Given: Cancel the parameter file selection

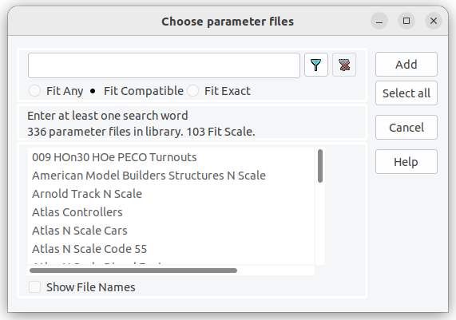Looking at the screenshot, I should click(x=406, y=128).
